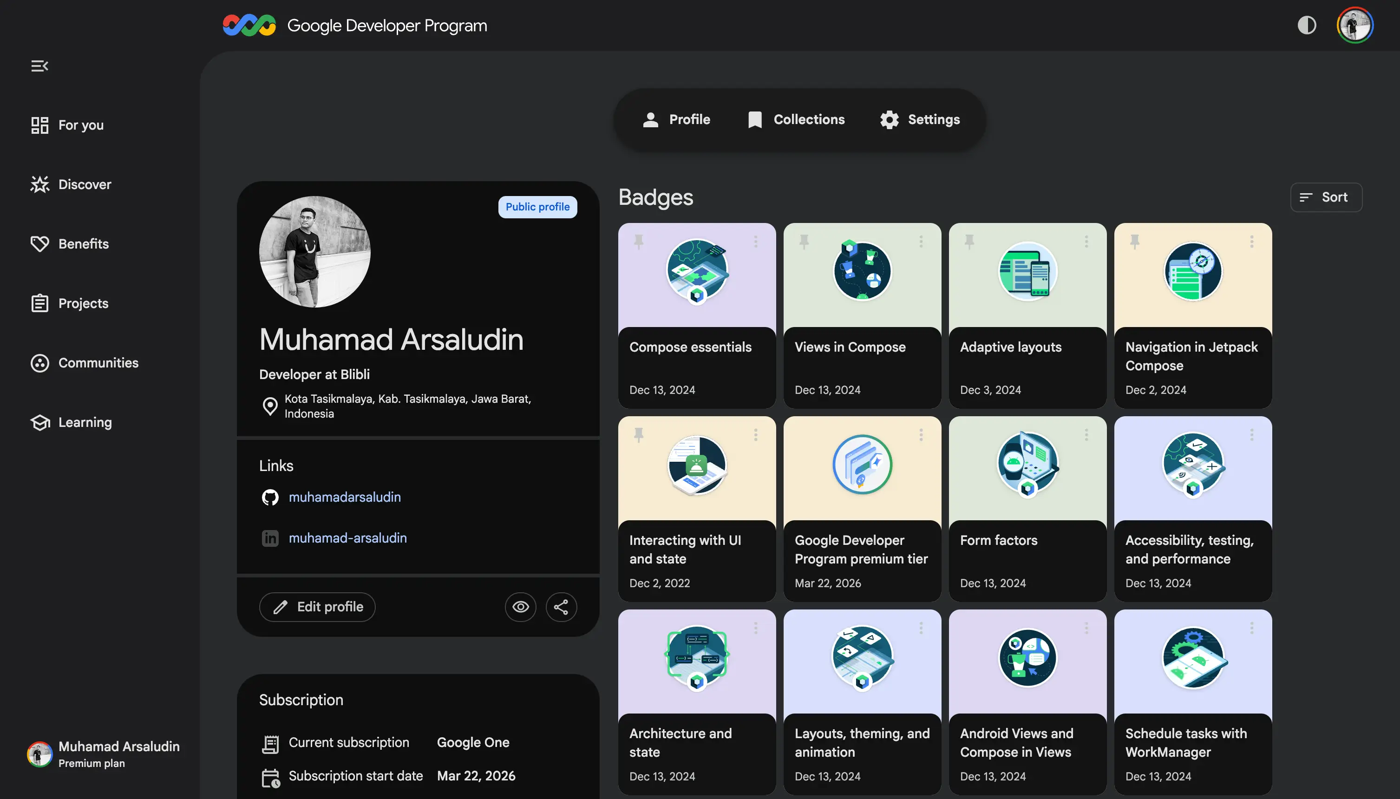Switch to the Settings tab
Viewport: 1400px width, 799px height.
(x=920, y=119)
